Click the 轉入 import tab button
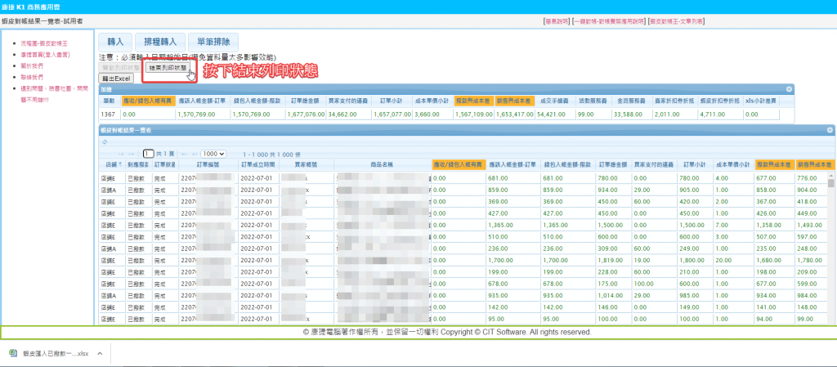Screen dimensions: 837x367 click(115, 40)
